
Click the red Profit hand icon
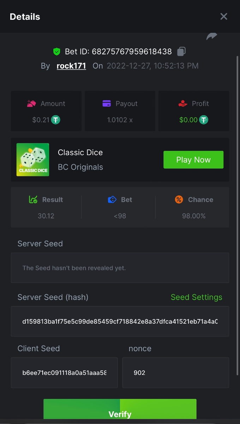(182, 104)
